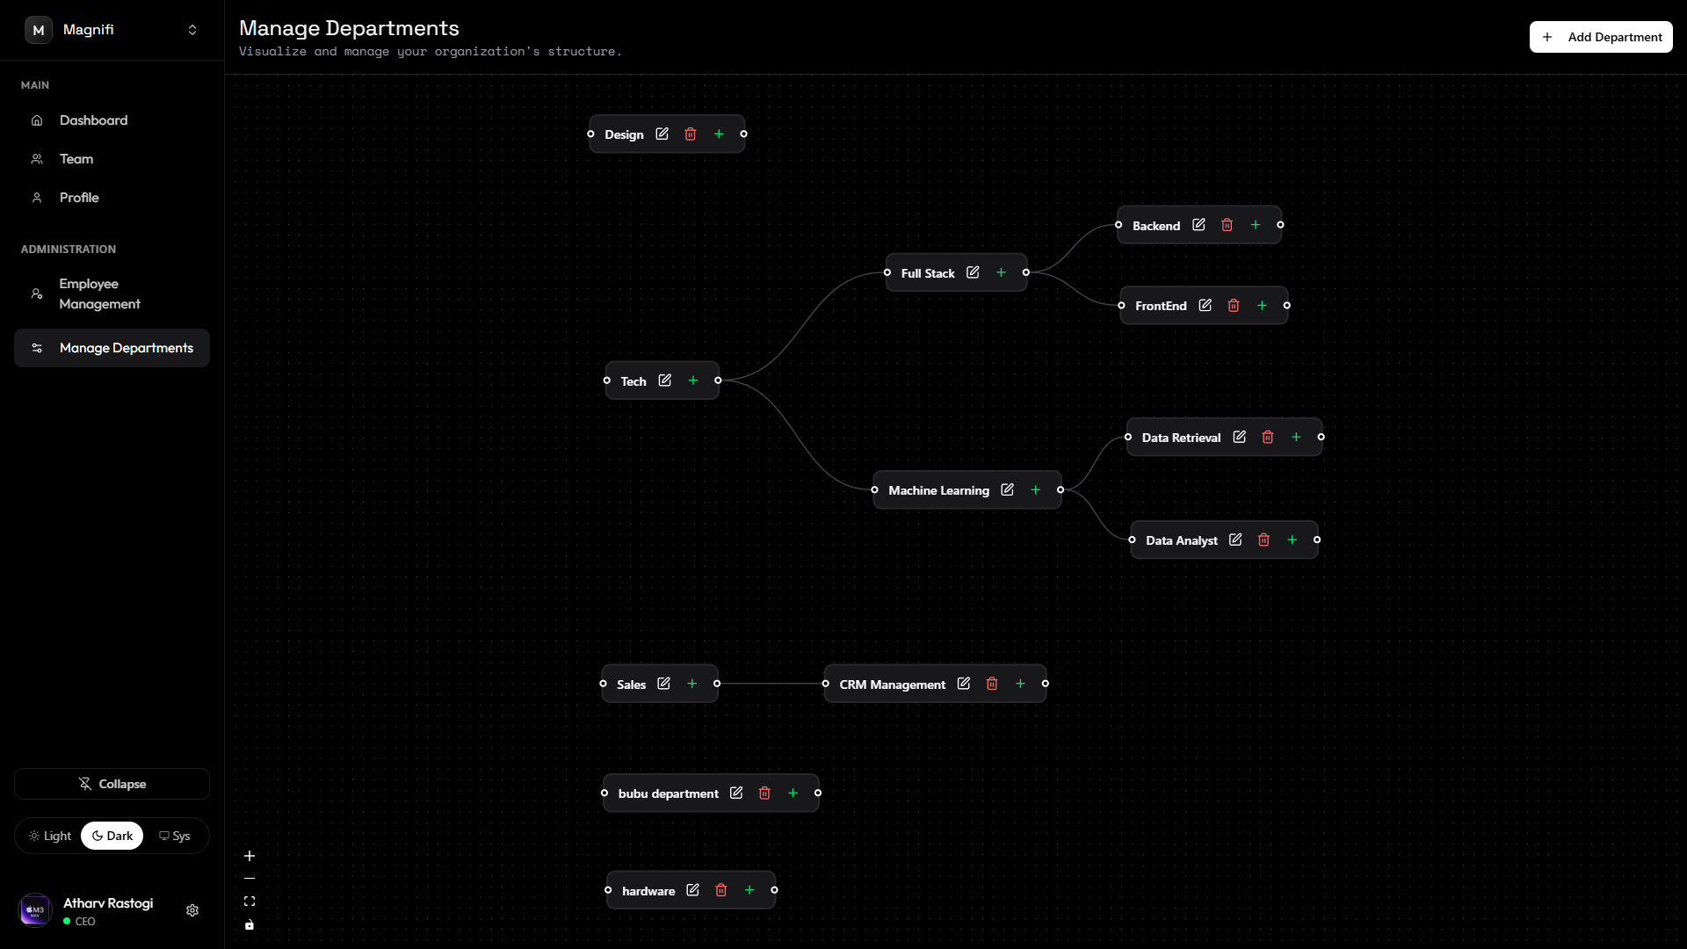Open settings via the gear next to Atharv Rastogi
This screenshot has height=949, width=1687.
[x=192, y=910]
